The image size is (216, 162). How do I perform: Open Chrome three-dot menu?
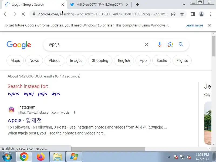point(210,14)
